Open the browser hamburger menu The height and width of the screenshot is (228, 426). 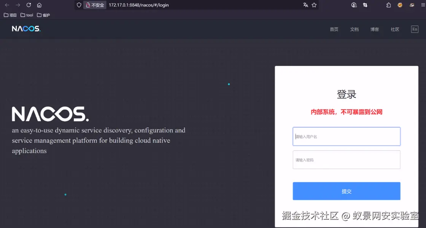pyautogui.click(x=423, y=5)
